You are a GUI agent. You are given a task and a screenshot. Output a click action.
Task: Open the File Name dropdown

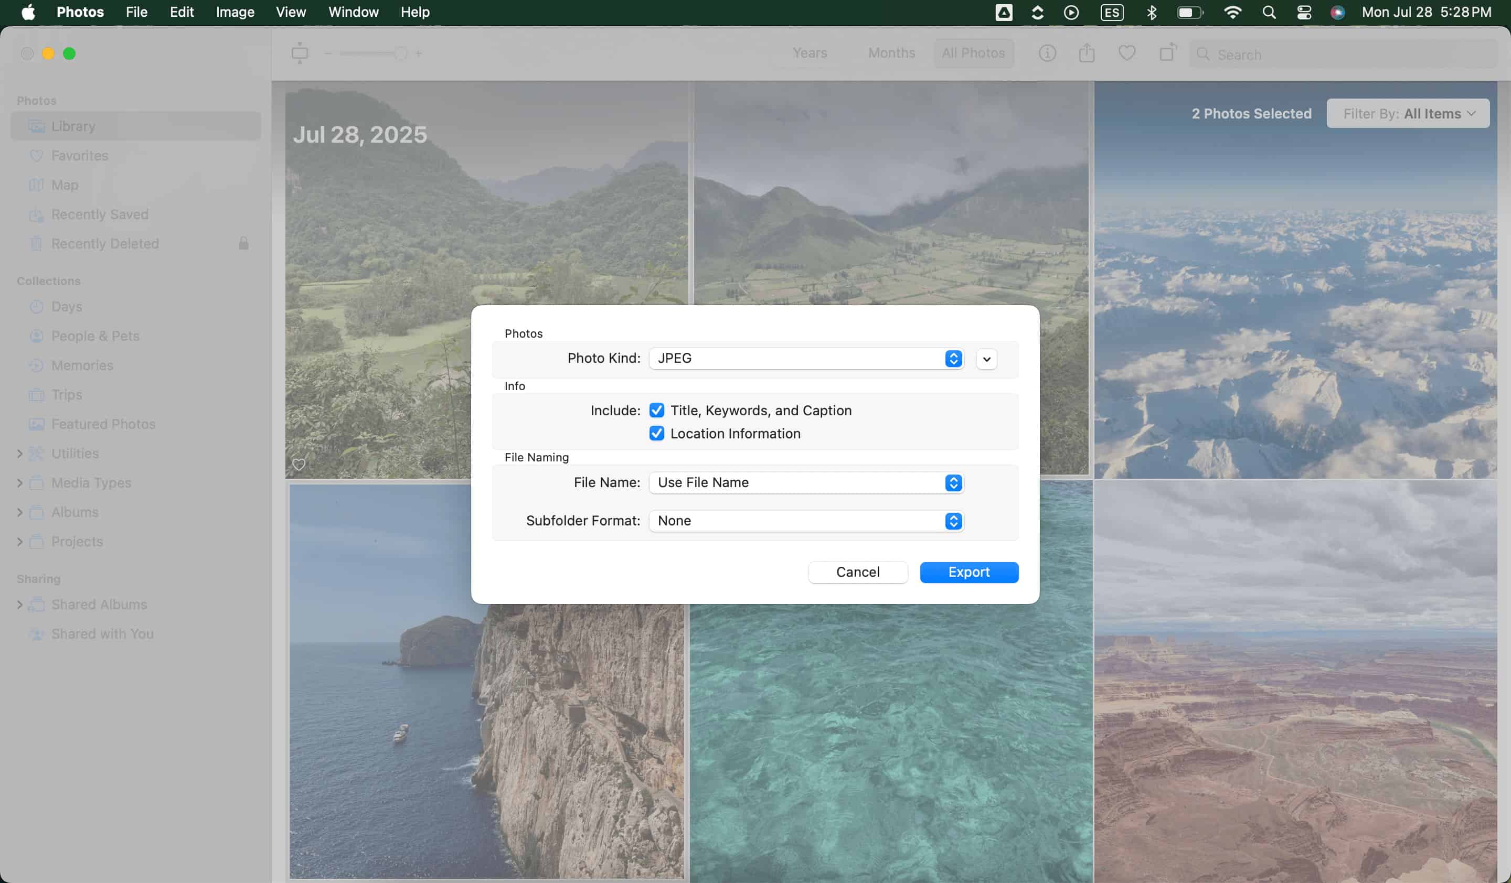click(806, 483)
